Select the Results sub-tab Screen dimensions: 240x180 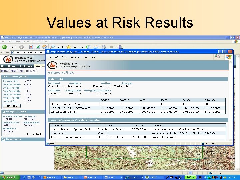click(x=31, y=71)
